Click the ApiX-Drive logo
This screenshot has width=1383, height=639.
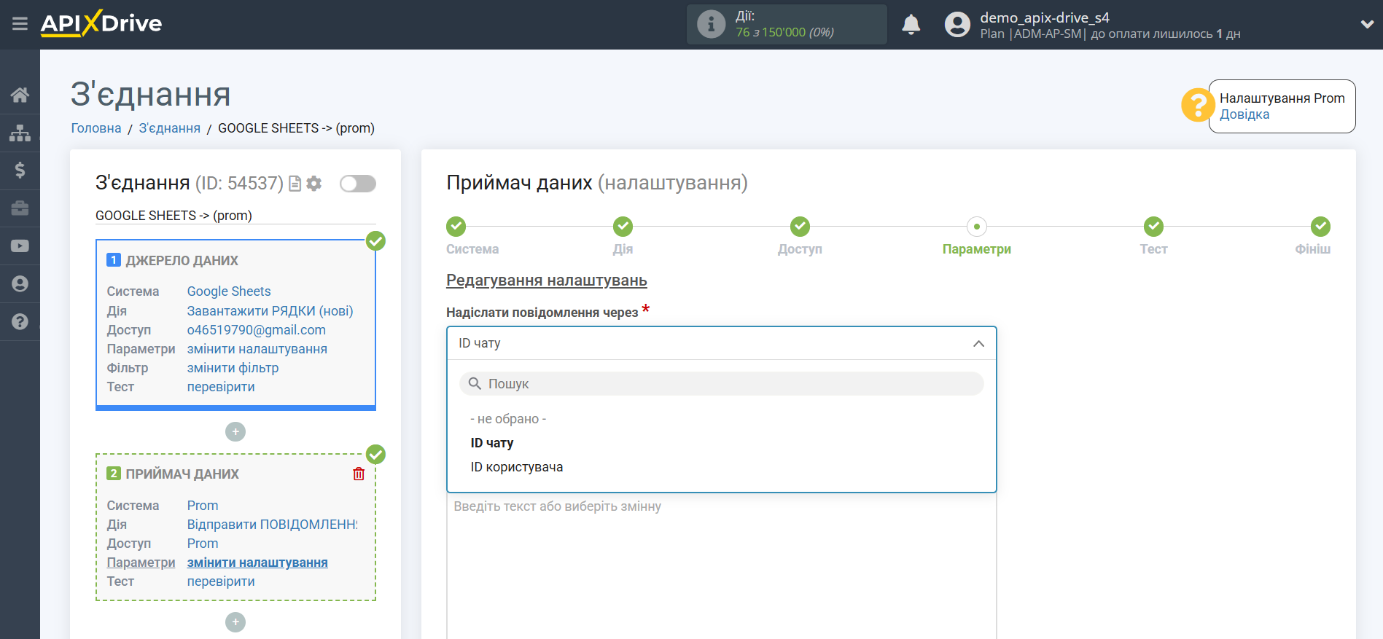point(101,23)
